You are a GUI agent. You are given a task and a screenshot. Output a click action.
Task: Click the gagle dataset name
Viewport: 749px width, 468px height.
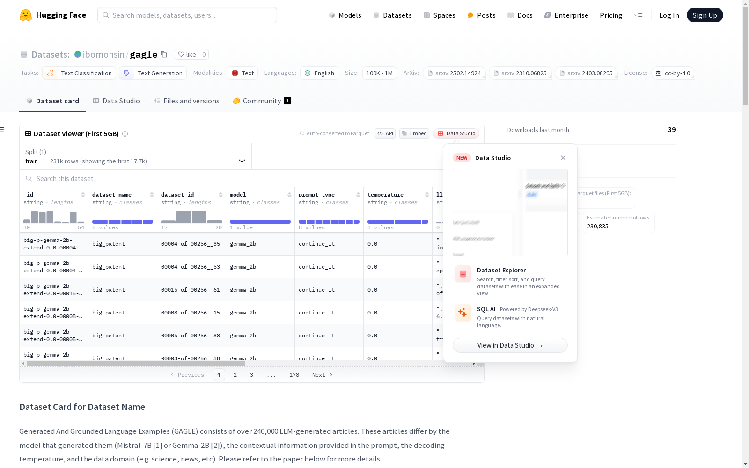click(144, 54)
